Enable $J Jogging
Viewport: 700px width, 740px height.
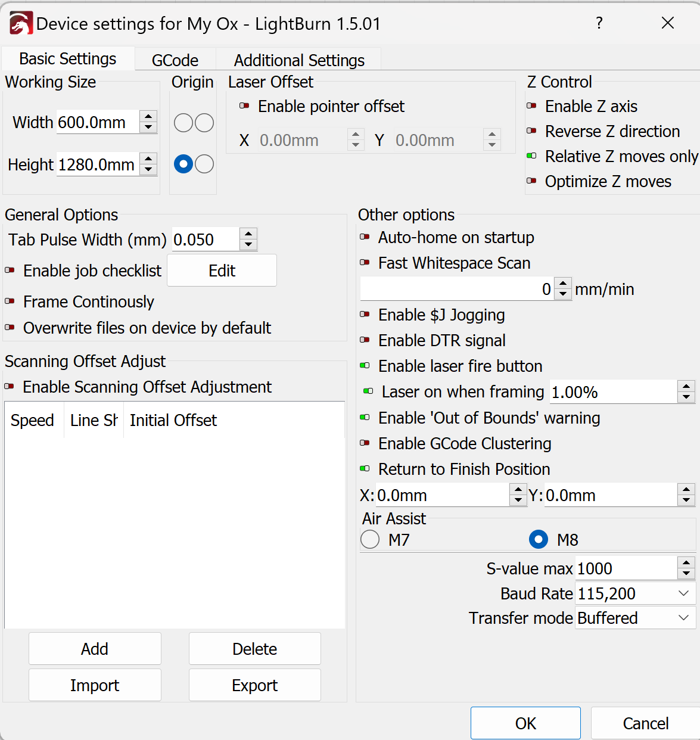click(365, 315)
